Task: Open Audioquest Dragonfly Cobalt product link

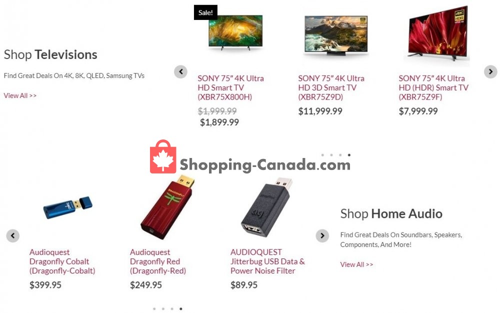Action: click(62, 261)
